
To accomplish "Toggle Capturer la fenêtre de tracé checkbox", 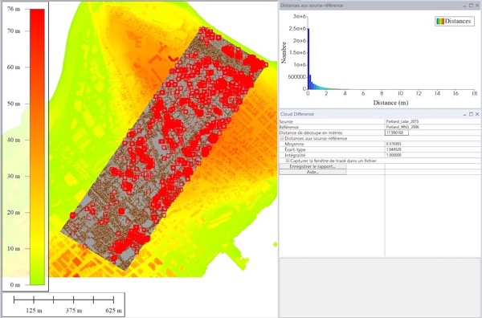I will click(288, 161).
